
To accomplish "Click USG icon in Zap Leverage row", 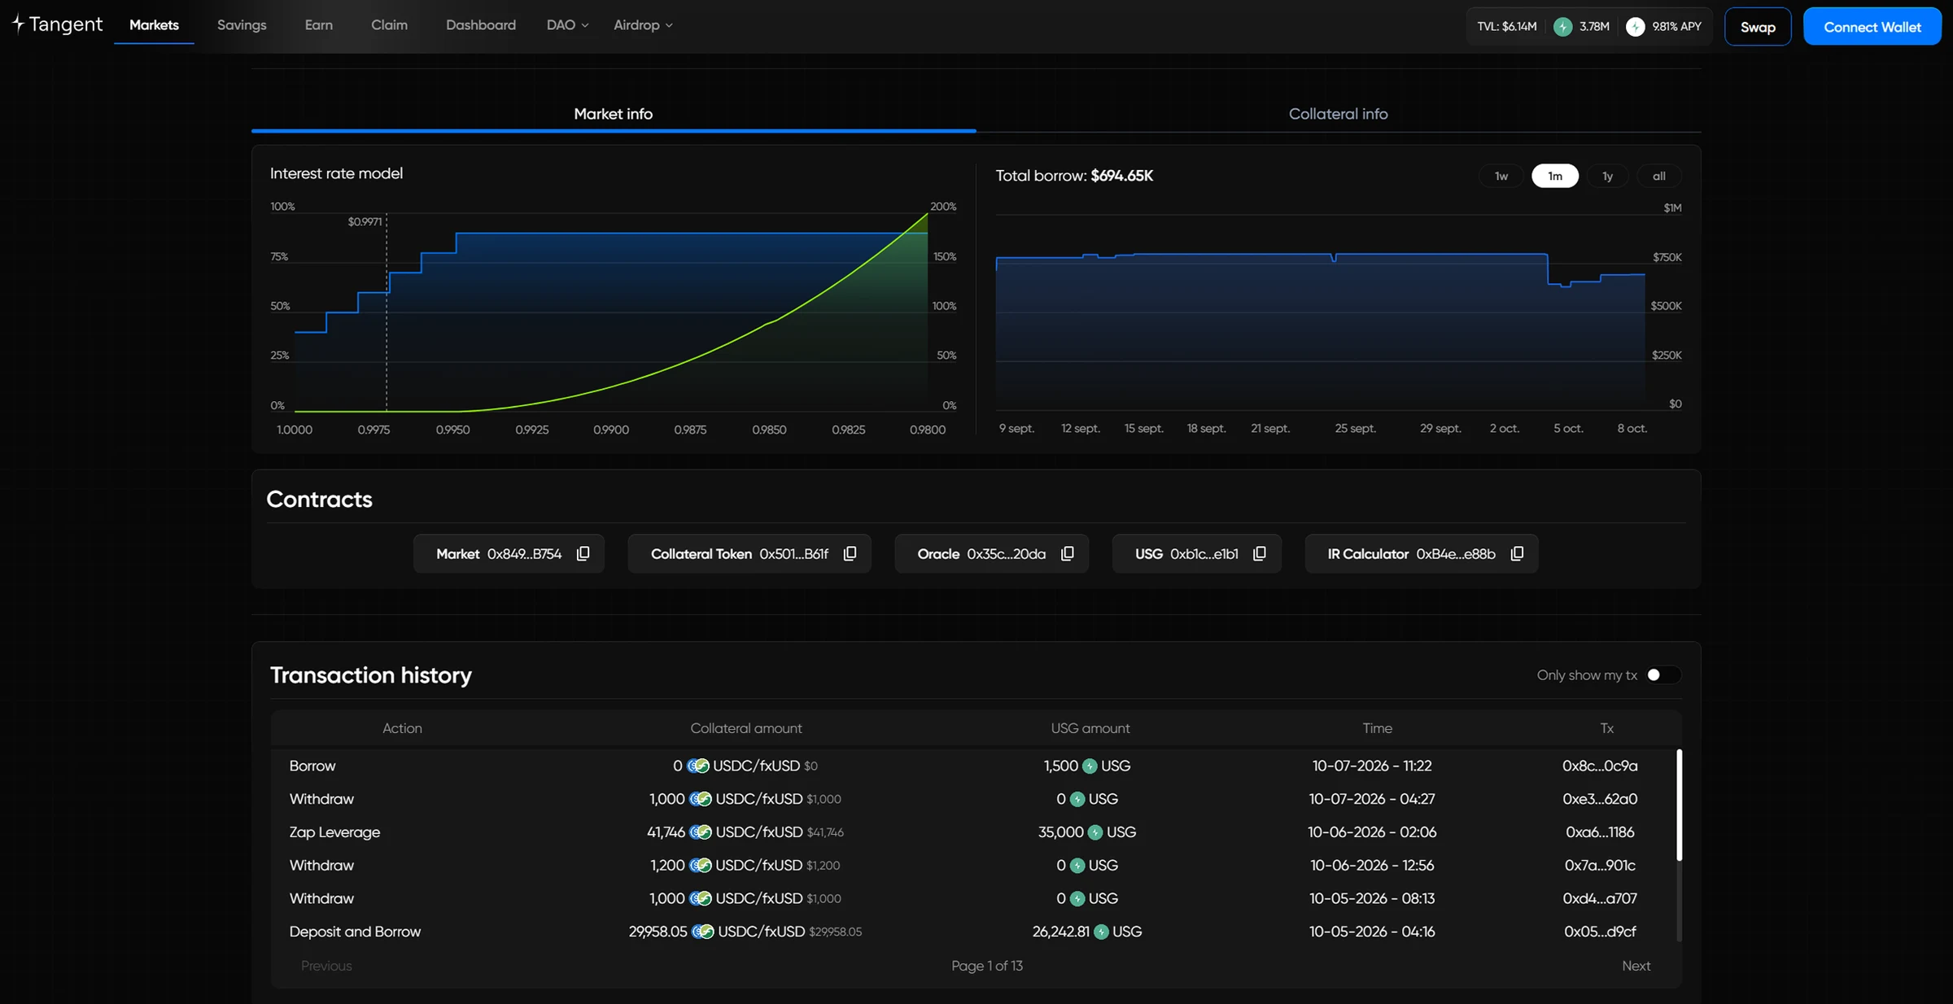I will tap(1095, 832).
